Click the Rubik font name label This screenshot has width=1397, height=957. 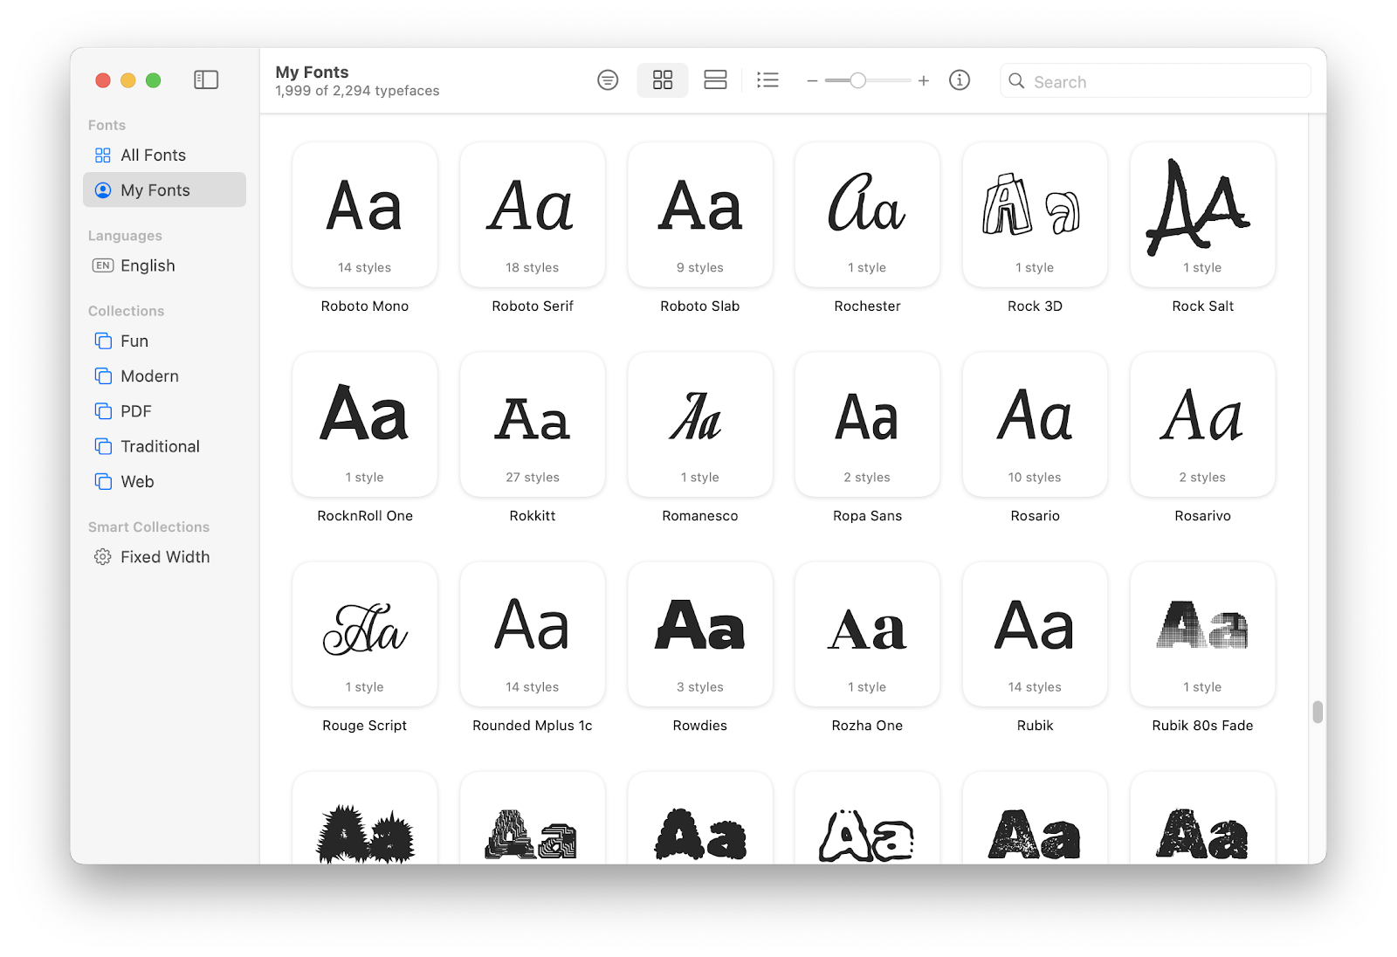point(1035,726)
